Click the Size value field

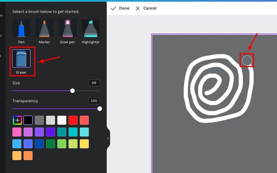click(94, 83)
